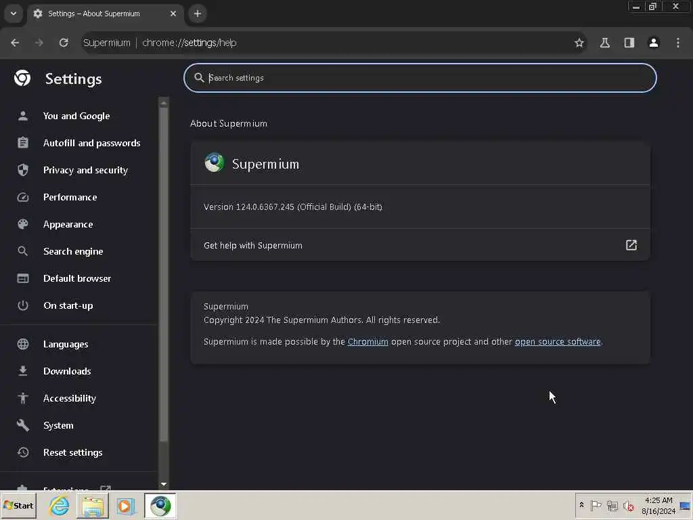Click the Languages globe icon
The width and height of the screenshot is (693, 520).
pos(23,344)
